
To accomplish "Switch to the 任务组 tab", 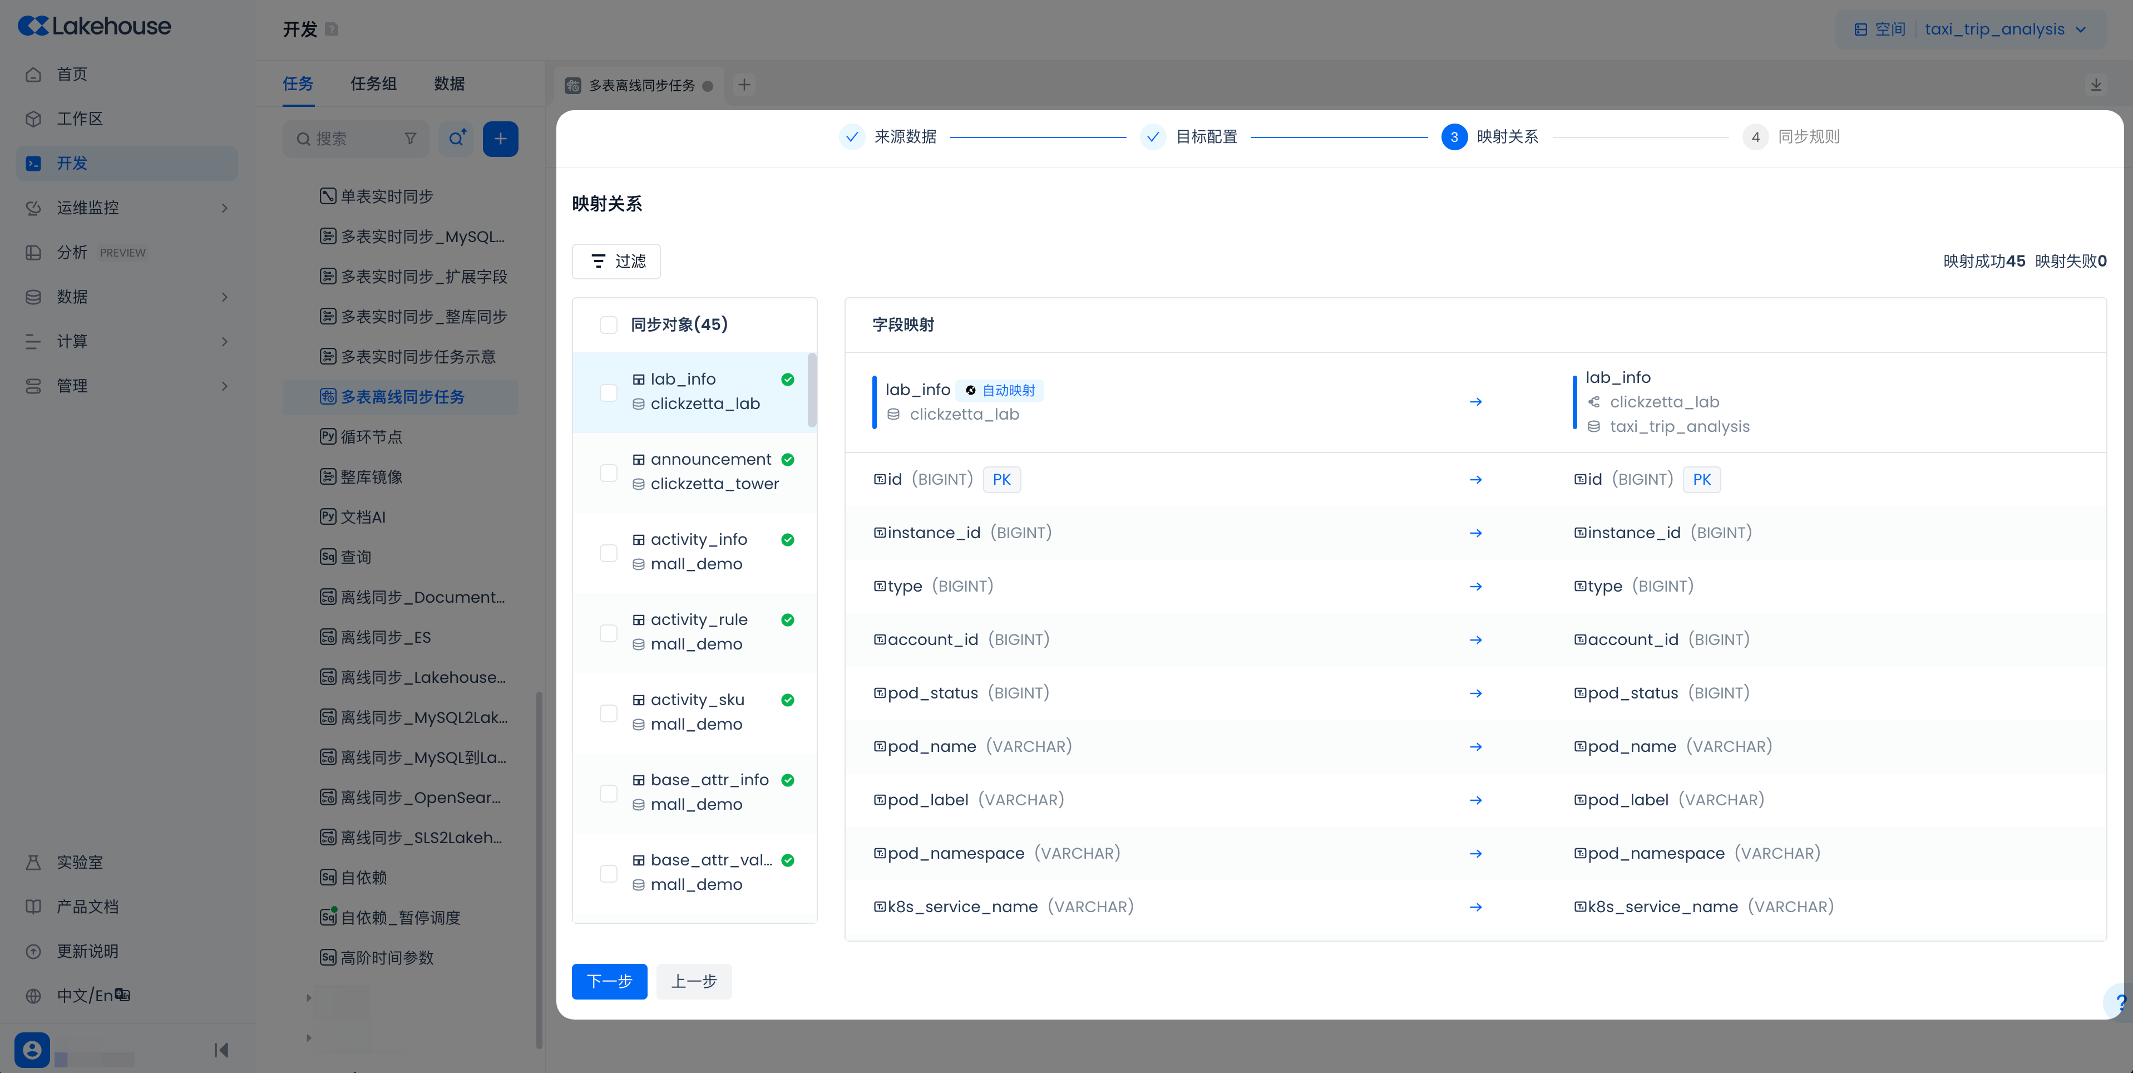I will coord(373,83).
